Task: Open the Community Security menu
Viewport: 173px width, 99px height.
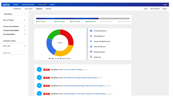Action: coord(28,5)
